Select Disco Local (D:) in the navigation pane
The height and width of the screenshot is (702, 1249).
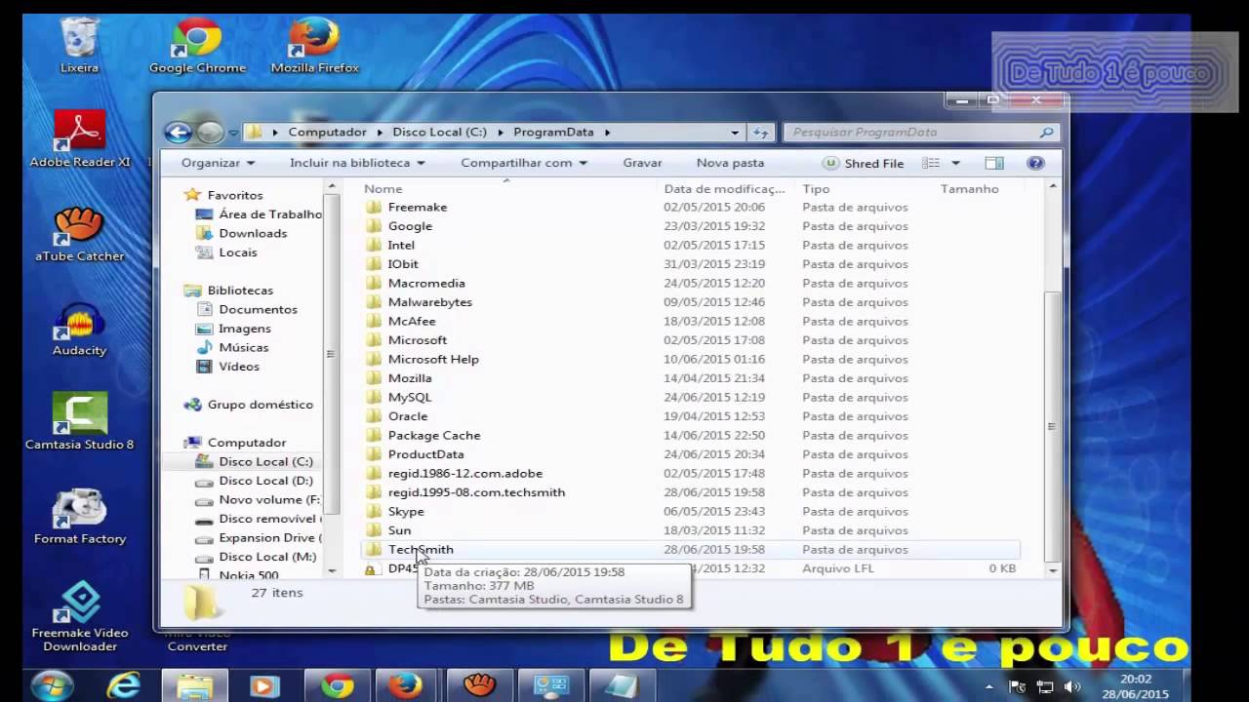pos(266,481)
